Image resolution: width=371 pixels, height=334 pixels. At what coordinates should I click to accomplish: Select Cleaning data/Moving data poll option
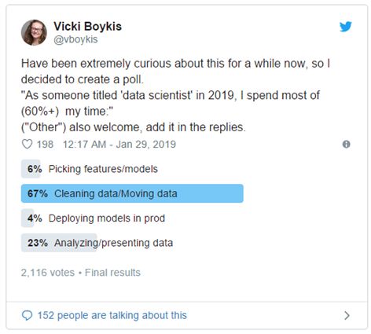116,193
